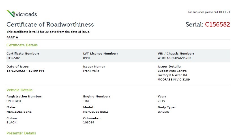Click the issuer name Frank Vella
The width and height of the screenshot is (234, 135).
click(91, 71)
